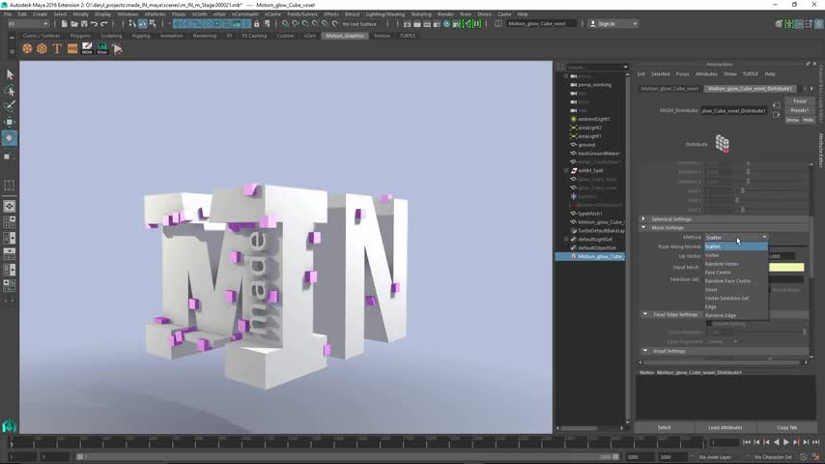Click the save scene icon
This screenshot has width=825, height=464.
(84, 24)
